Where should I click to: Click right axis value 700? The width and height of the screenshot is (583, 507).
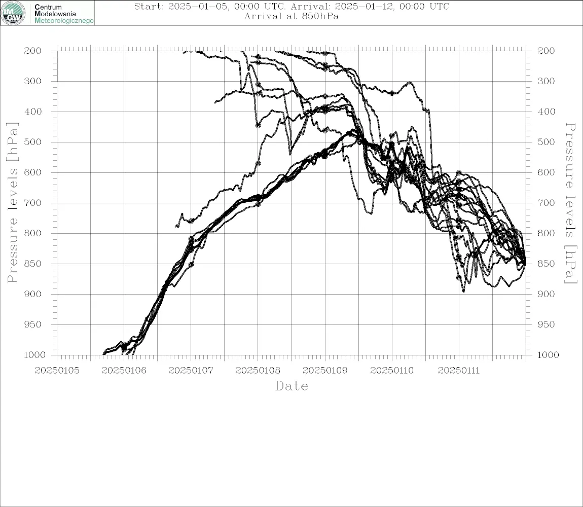[x=546, y=203]
